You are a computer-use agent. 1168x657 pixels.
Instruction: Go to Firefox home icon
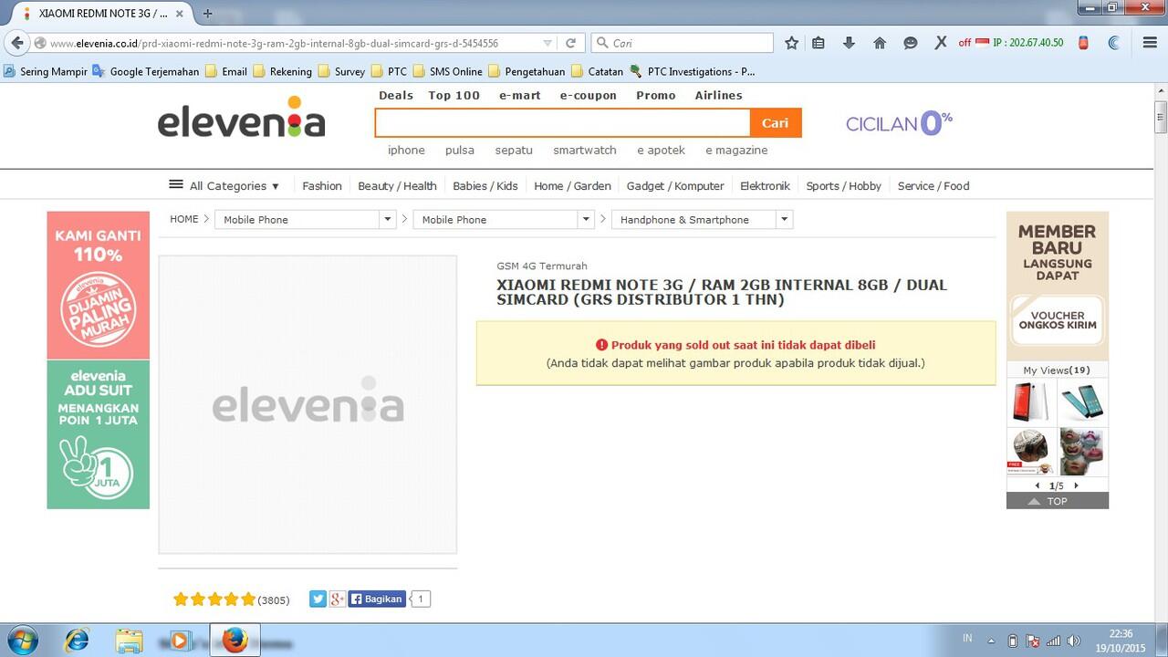[880, 43]
